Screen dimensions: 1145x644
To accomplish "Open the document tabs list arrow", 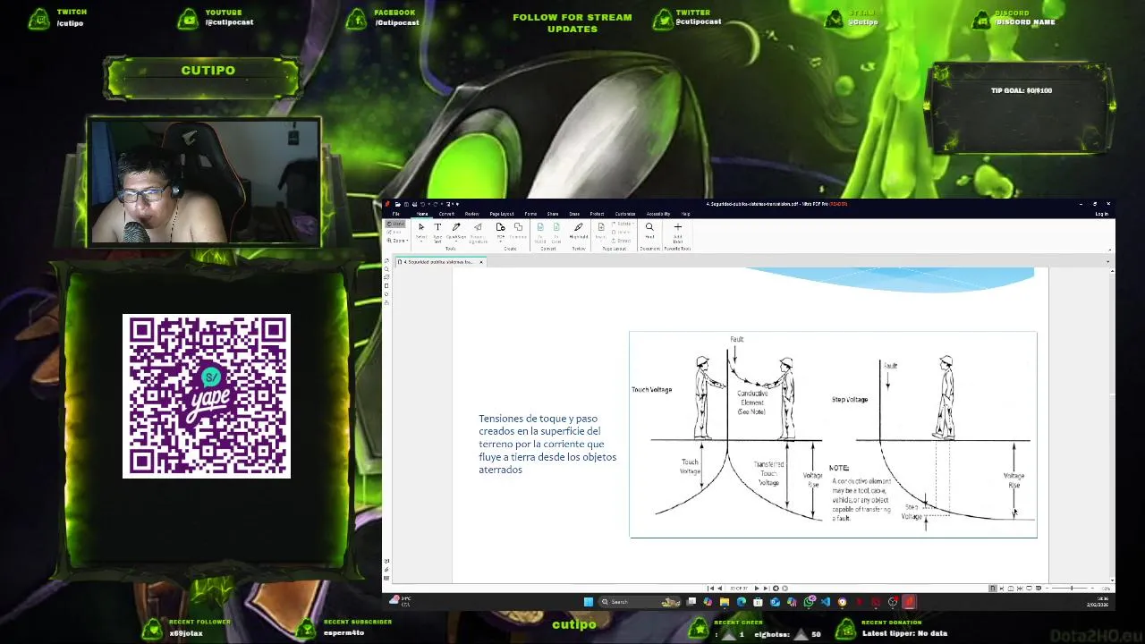I will click(1108, 261).
